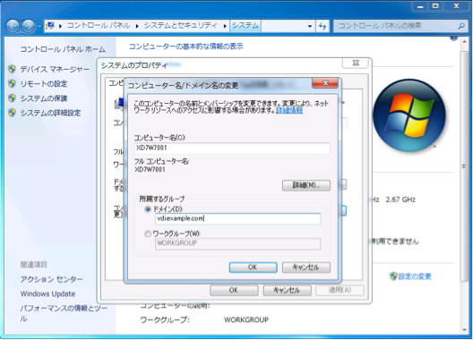Click shield icon next to システムの保護
The image size is (473, 340).
point(12,98)
